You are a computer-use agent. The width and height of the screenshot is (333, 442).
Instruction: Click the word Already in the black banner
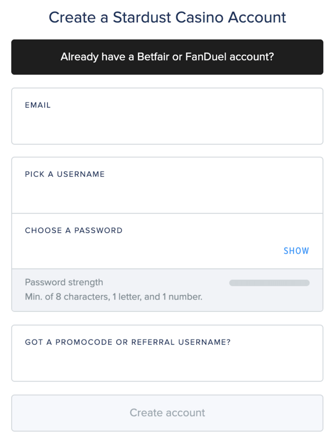pyautogui.click(x=79, y=57)
